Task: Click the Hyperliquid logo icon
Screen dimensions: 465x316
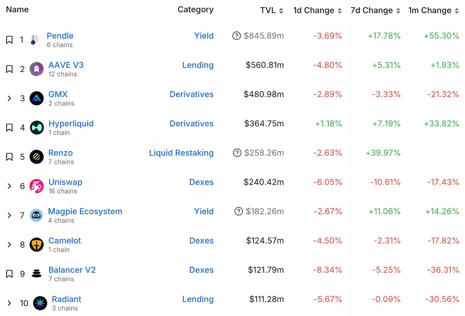Action: (x=37, y=128)
